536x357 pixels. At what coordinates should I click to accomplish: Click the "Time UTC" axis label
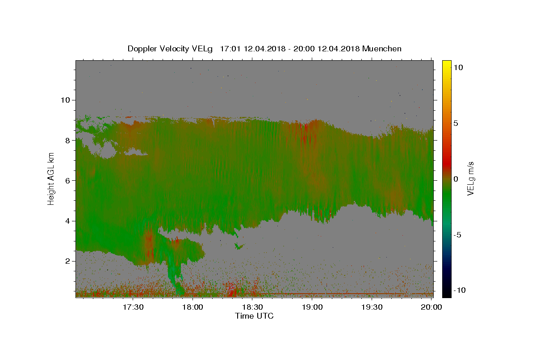(x=254, y=316)
